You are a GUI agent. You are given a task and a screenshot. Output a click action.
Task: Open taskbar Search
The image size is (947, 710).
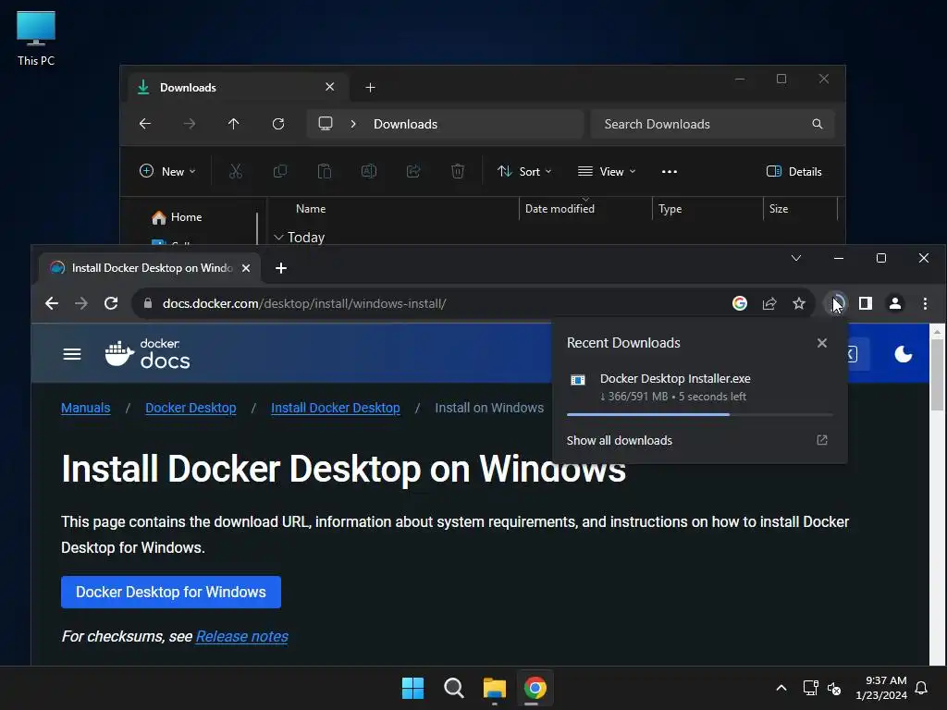(453, 688)
